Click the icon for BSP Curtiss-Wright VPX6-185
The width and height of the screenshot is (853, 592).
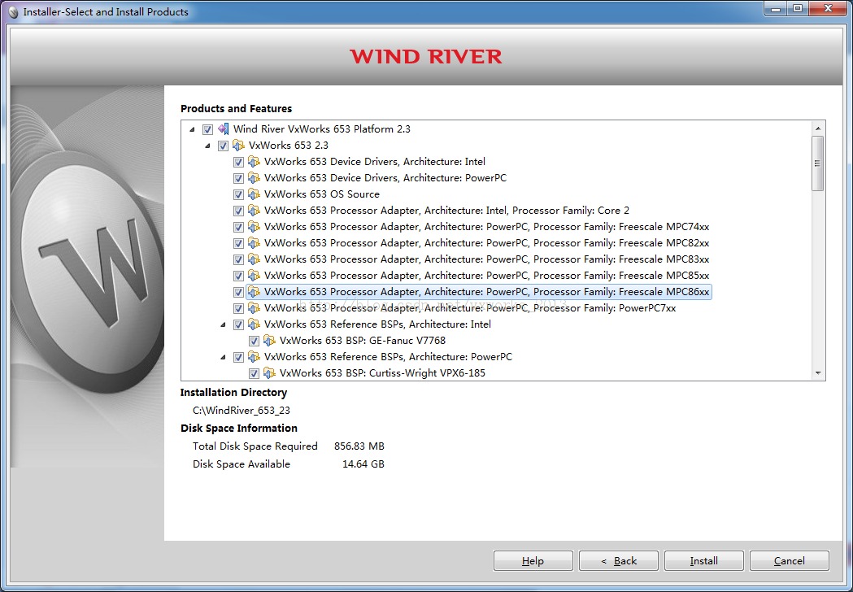pos(269,373)
